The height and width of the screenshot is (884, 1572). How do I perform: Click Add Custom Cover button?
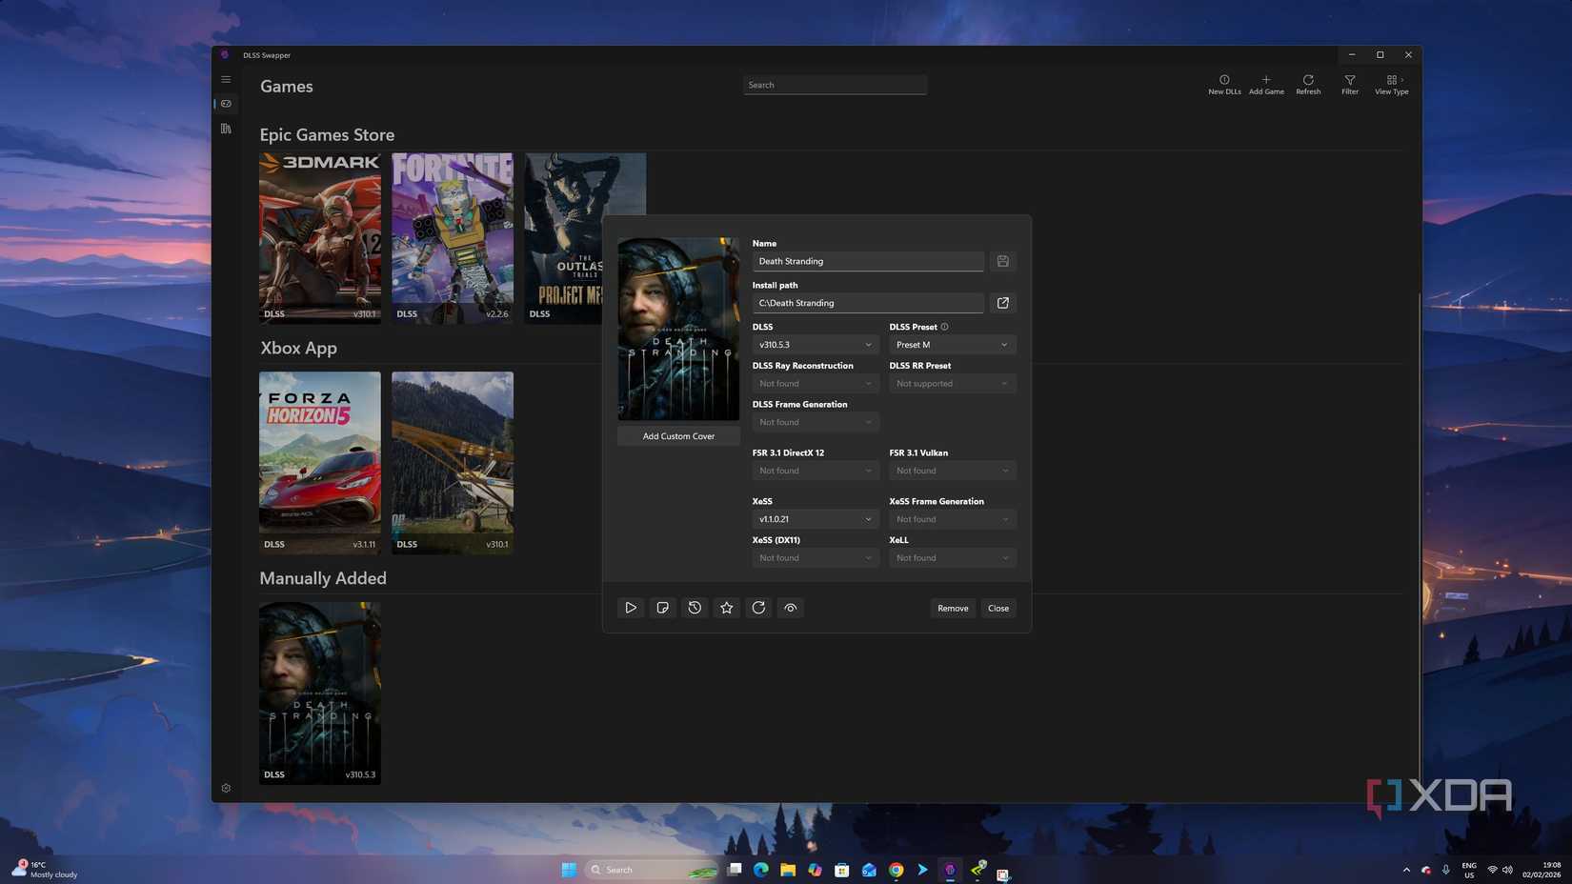pos(678,436)
